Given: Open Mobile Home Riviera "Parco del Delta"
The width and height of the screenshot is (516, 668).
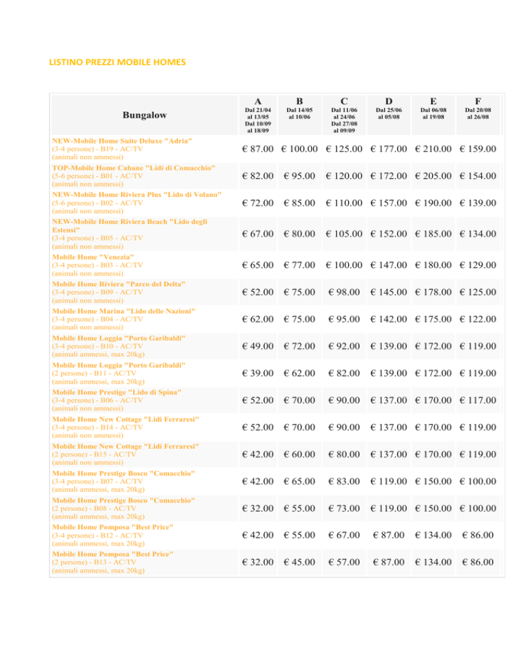Looking at the screenshot, I should pos(118,284).
